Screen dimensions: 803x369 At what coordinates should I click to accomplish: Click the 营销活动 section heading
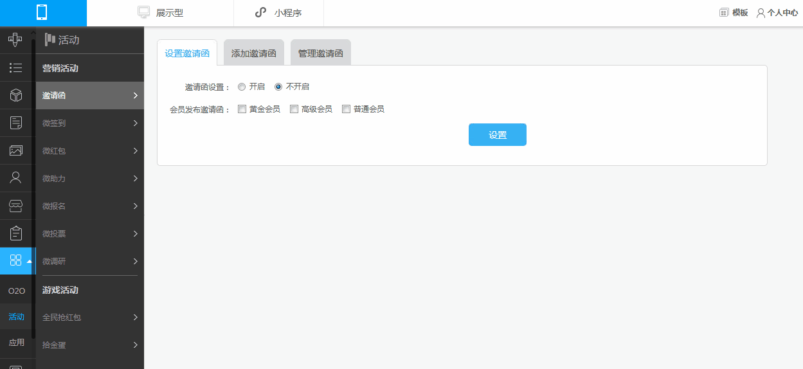(60, 68)
